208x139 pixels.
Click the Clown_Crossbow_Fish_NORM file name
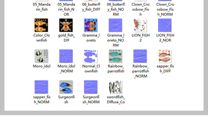click(165, 9)
